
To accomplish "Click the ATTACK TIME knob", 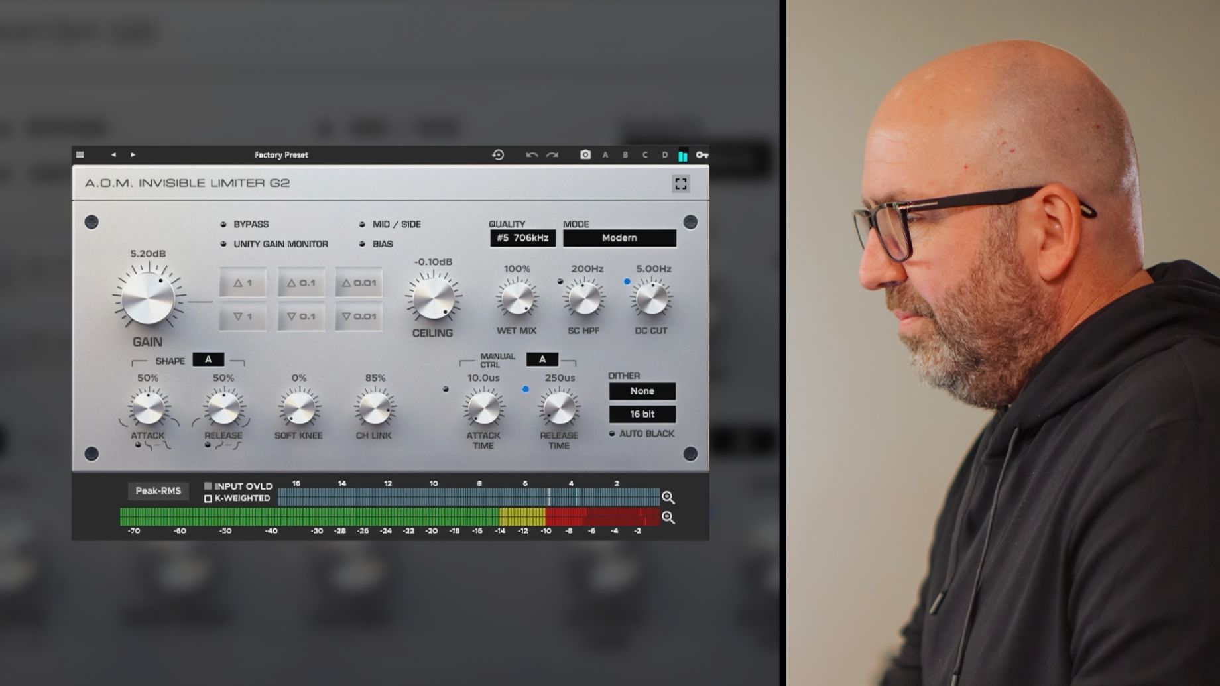I will [483, 408].
